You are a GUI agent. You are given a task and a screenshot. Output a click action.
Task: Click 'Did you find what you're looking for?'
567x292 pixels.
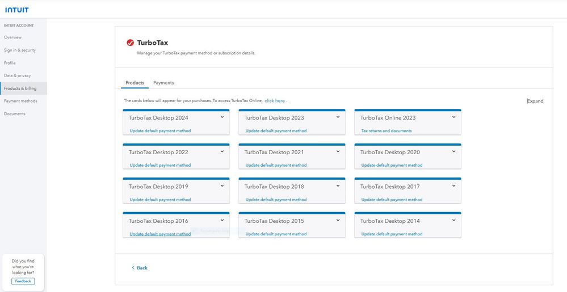[23, 266]
